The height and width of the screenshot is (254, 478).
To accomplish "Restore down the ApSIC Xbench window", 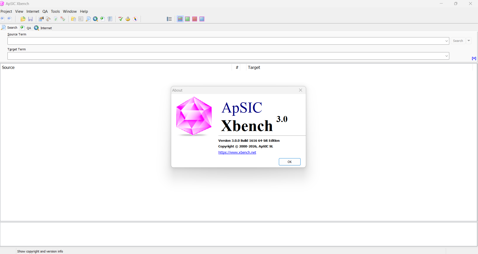I will click(x=456, y=3).
